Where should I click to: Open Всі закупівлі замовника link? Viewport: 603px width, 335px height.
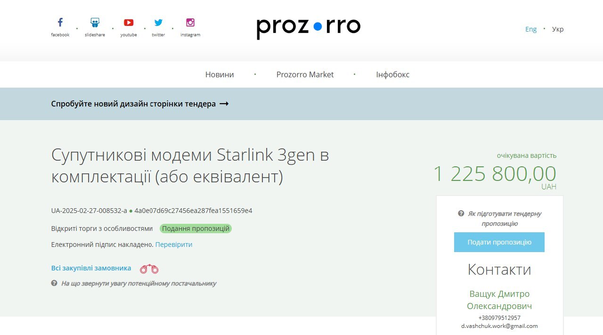91,268
